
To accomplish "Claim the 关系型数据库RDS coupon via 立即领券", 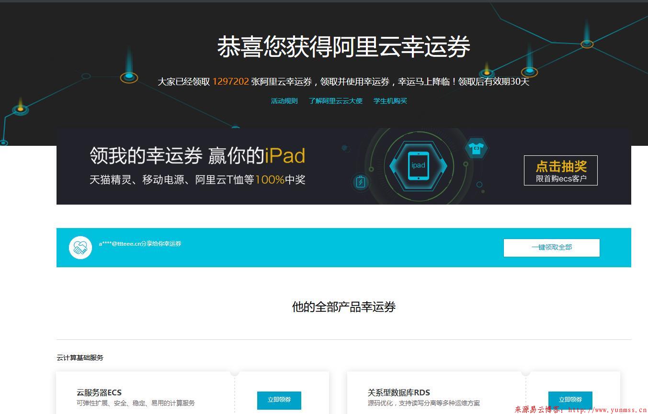I will click(x=570, y=400).
